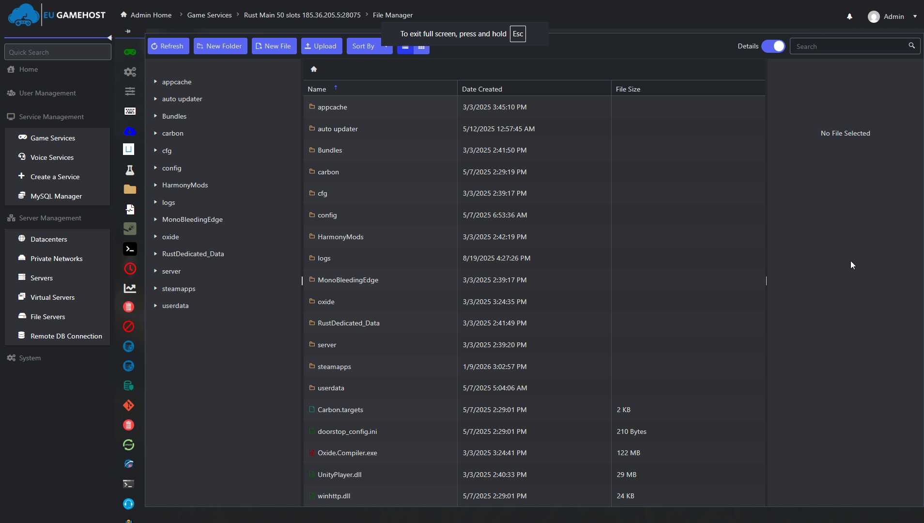Click the home icon in the path bar

coord(314,69)
